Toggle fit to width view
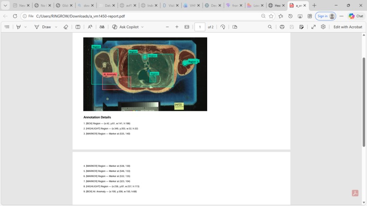 click(x=187, y=27)
